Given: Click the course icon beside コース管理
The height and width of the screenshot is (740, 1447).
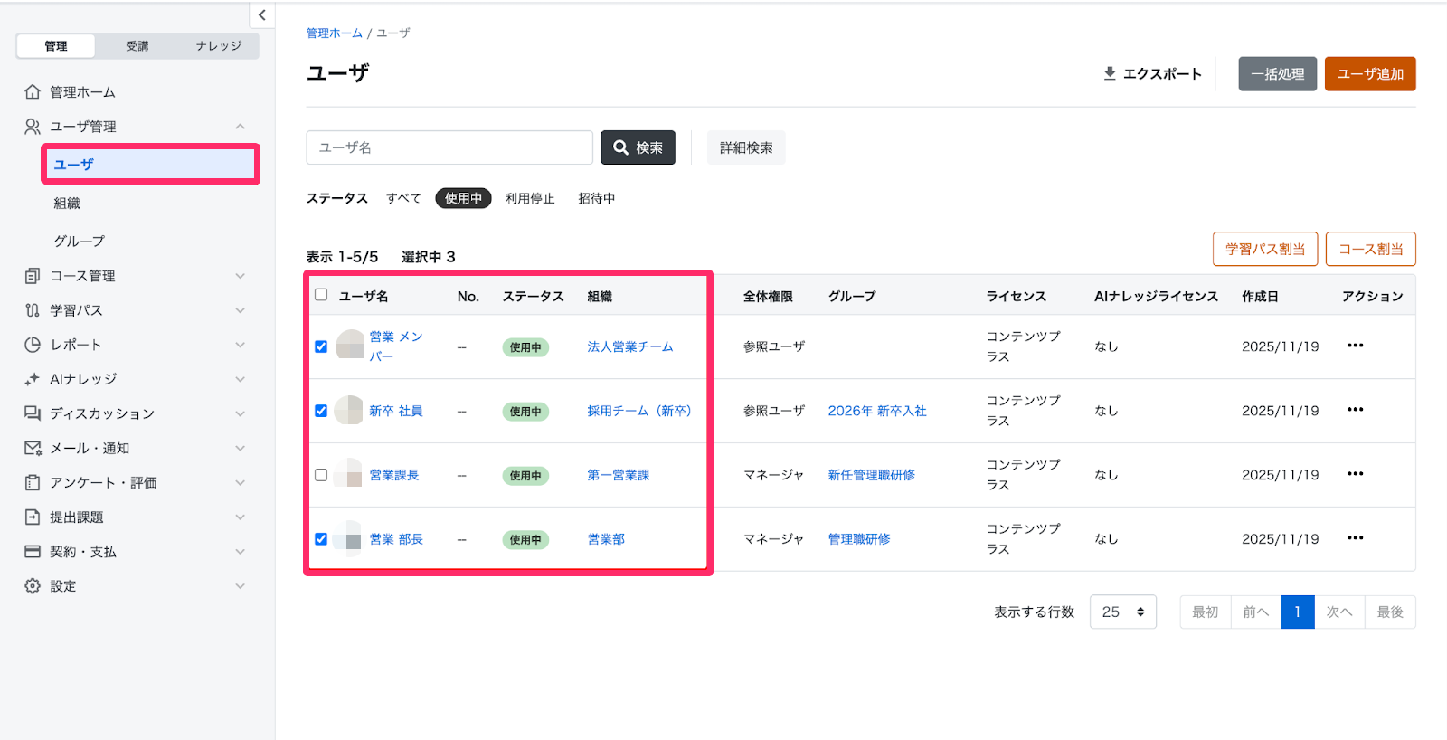Looking at the screenshot, I should [33, 276].
